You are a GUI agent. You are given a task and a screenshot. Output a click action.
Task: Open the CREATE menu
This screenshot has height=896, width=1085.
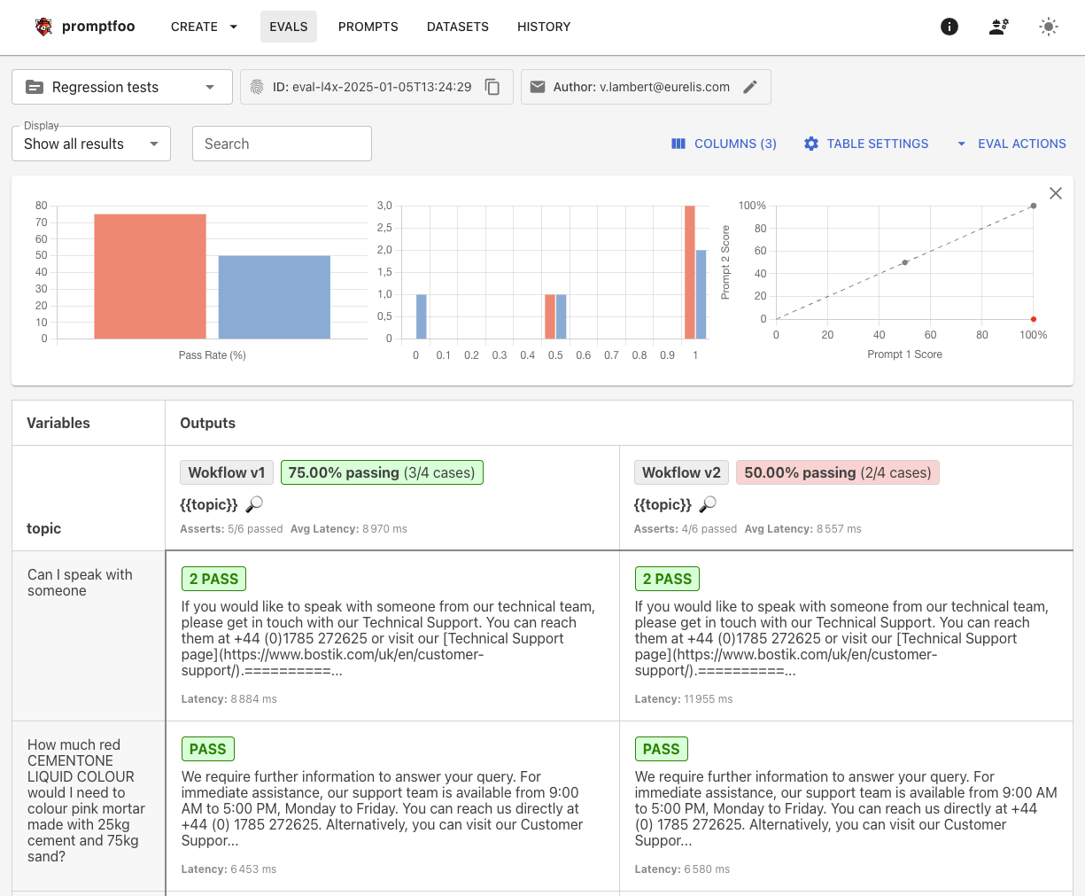click(x=203, y=27)
